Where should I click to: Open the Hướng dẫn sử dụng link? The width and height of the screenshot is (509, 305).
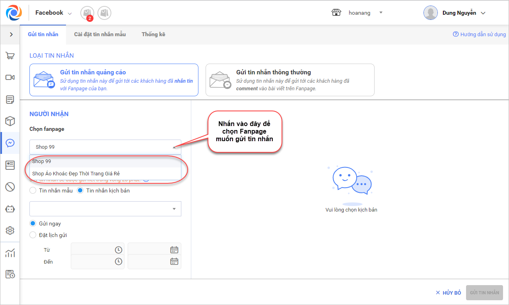coord(480,35)
